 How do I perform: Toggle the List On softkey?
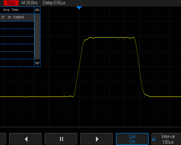(132, 139)
